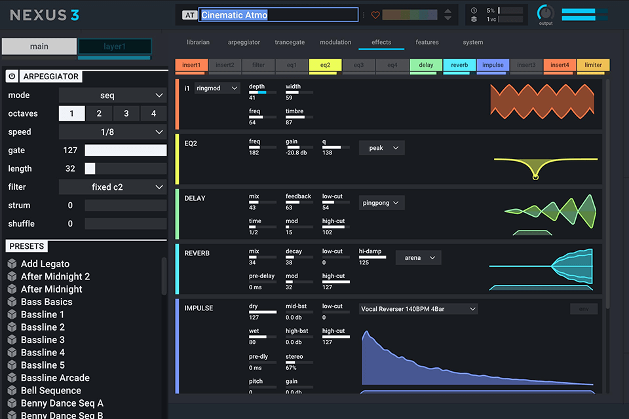The height and width of the screenshot is (419, 629).
Task: Toggle the insert4 effect slot
Action: [x=560, y=65]
